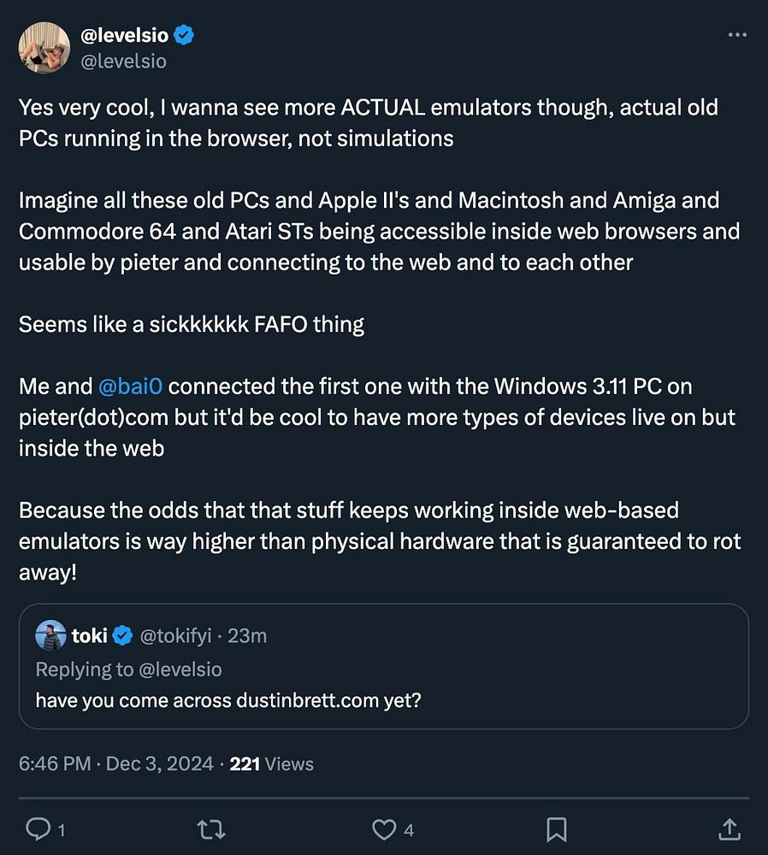Click "Replying to @levelsio" text
768x855 pixels.
(128, 669)
